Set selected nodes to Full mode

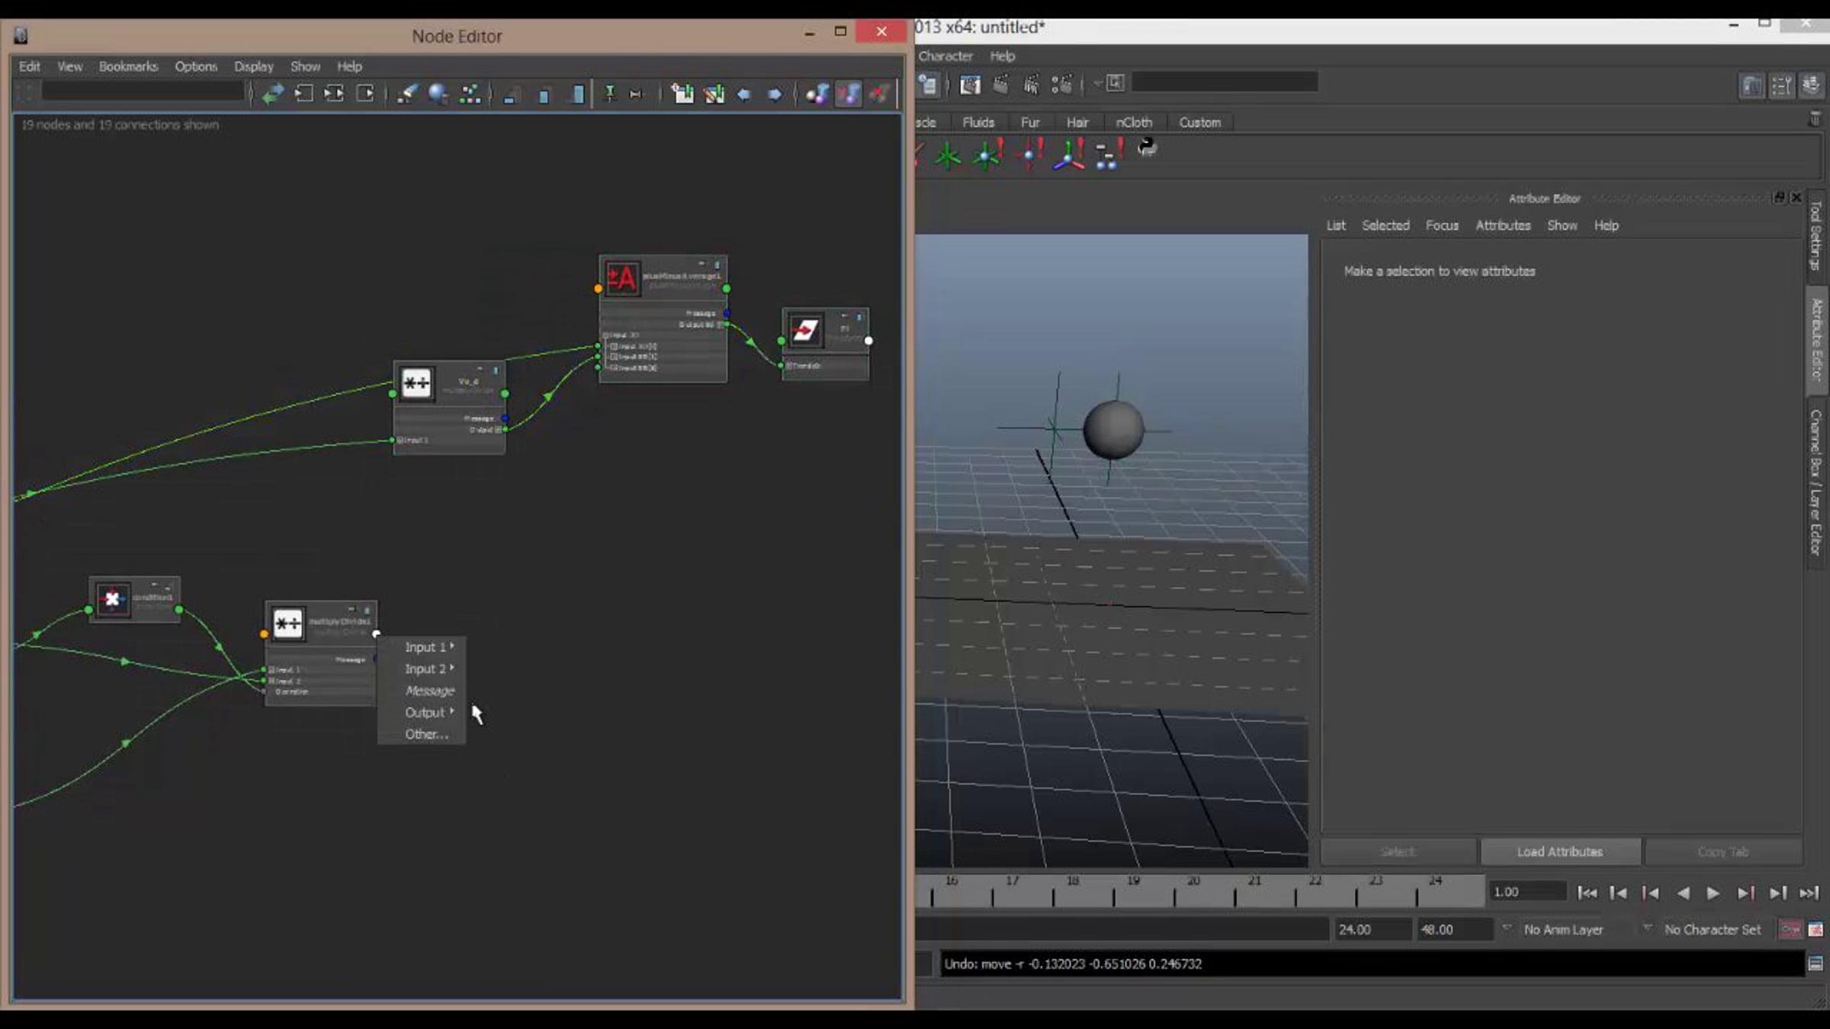[x=578, y=94]
